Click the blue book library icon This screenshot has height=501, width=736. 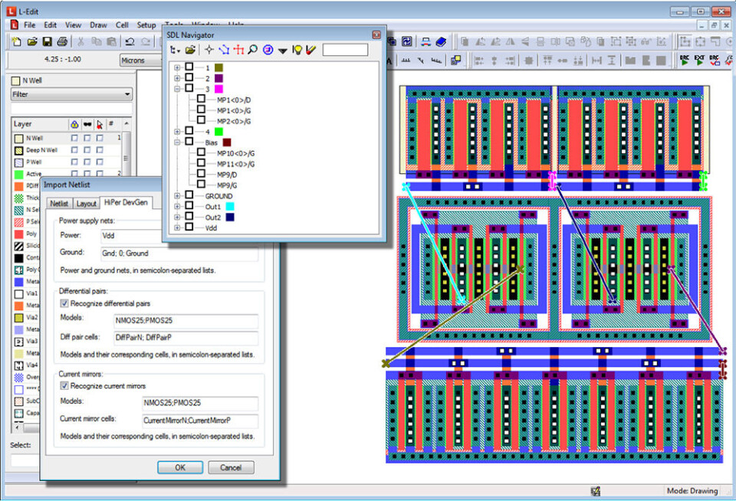click(441, 41)
